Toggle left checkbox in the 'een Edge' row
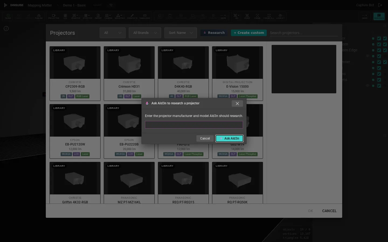The image size is (388, 242). tap(379, 50)
